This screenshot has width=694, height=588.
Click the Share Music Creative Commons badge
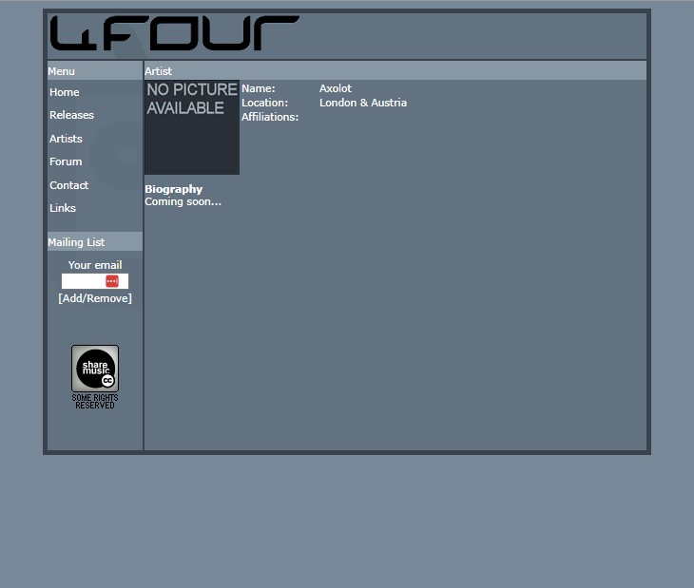coord(95,369)
